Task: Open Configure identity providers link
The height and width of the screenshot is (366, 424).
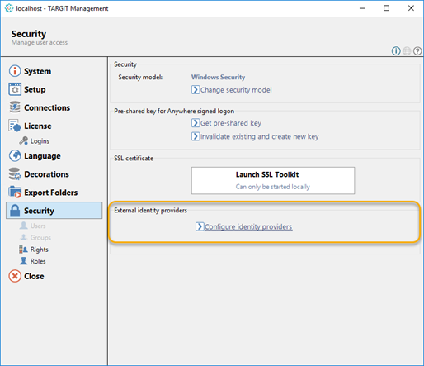Action: [x=244, y=226]
